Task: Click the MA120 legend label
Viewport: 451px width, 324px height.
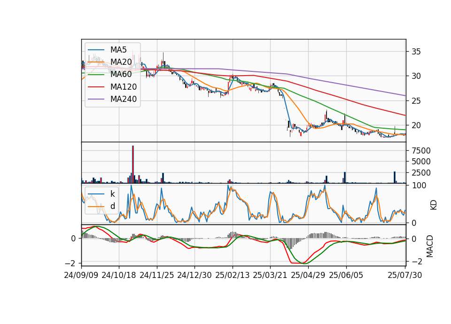Action: tap(124, 86)
